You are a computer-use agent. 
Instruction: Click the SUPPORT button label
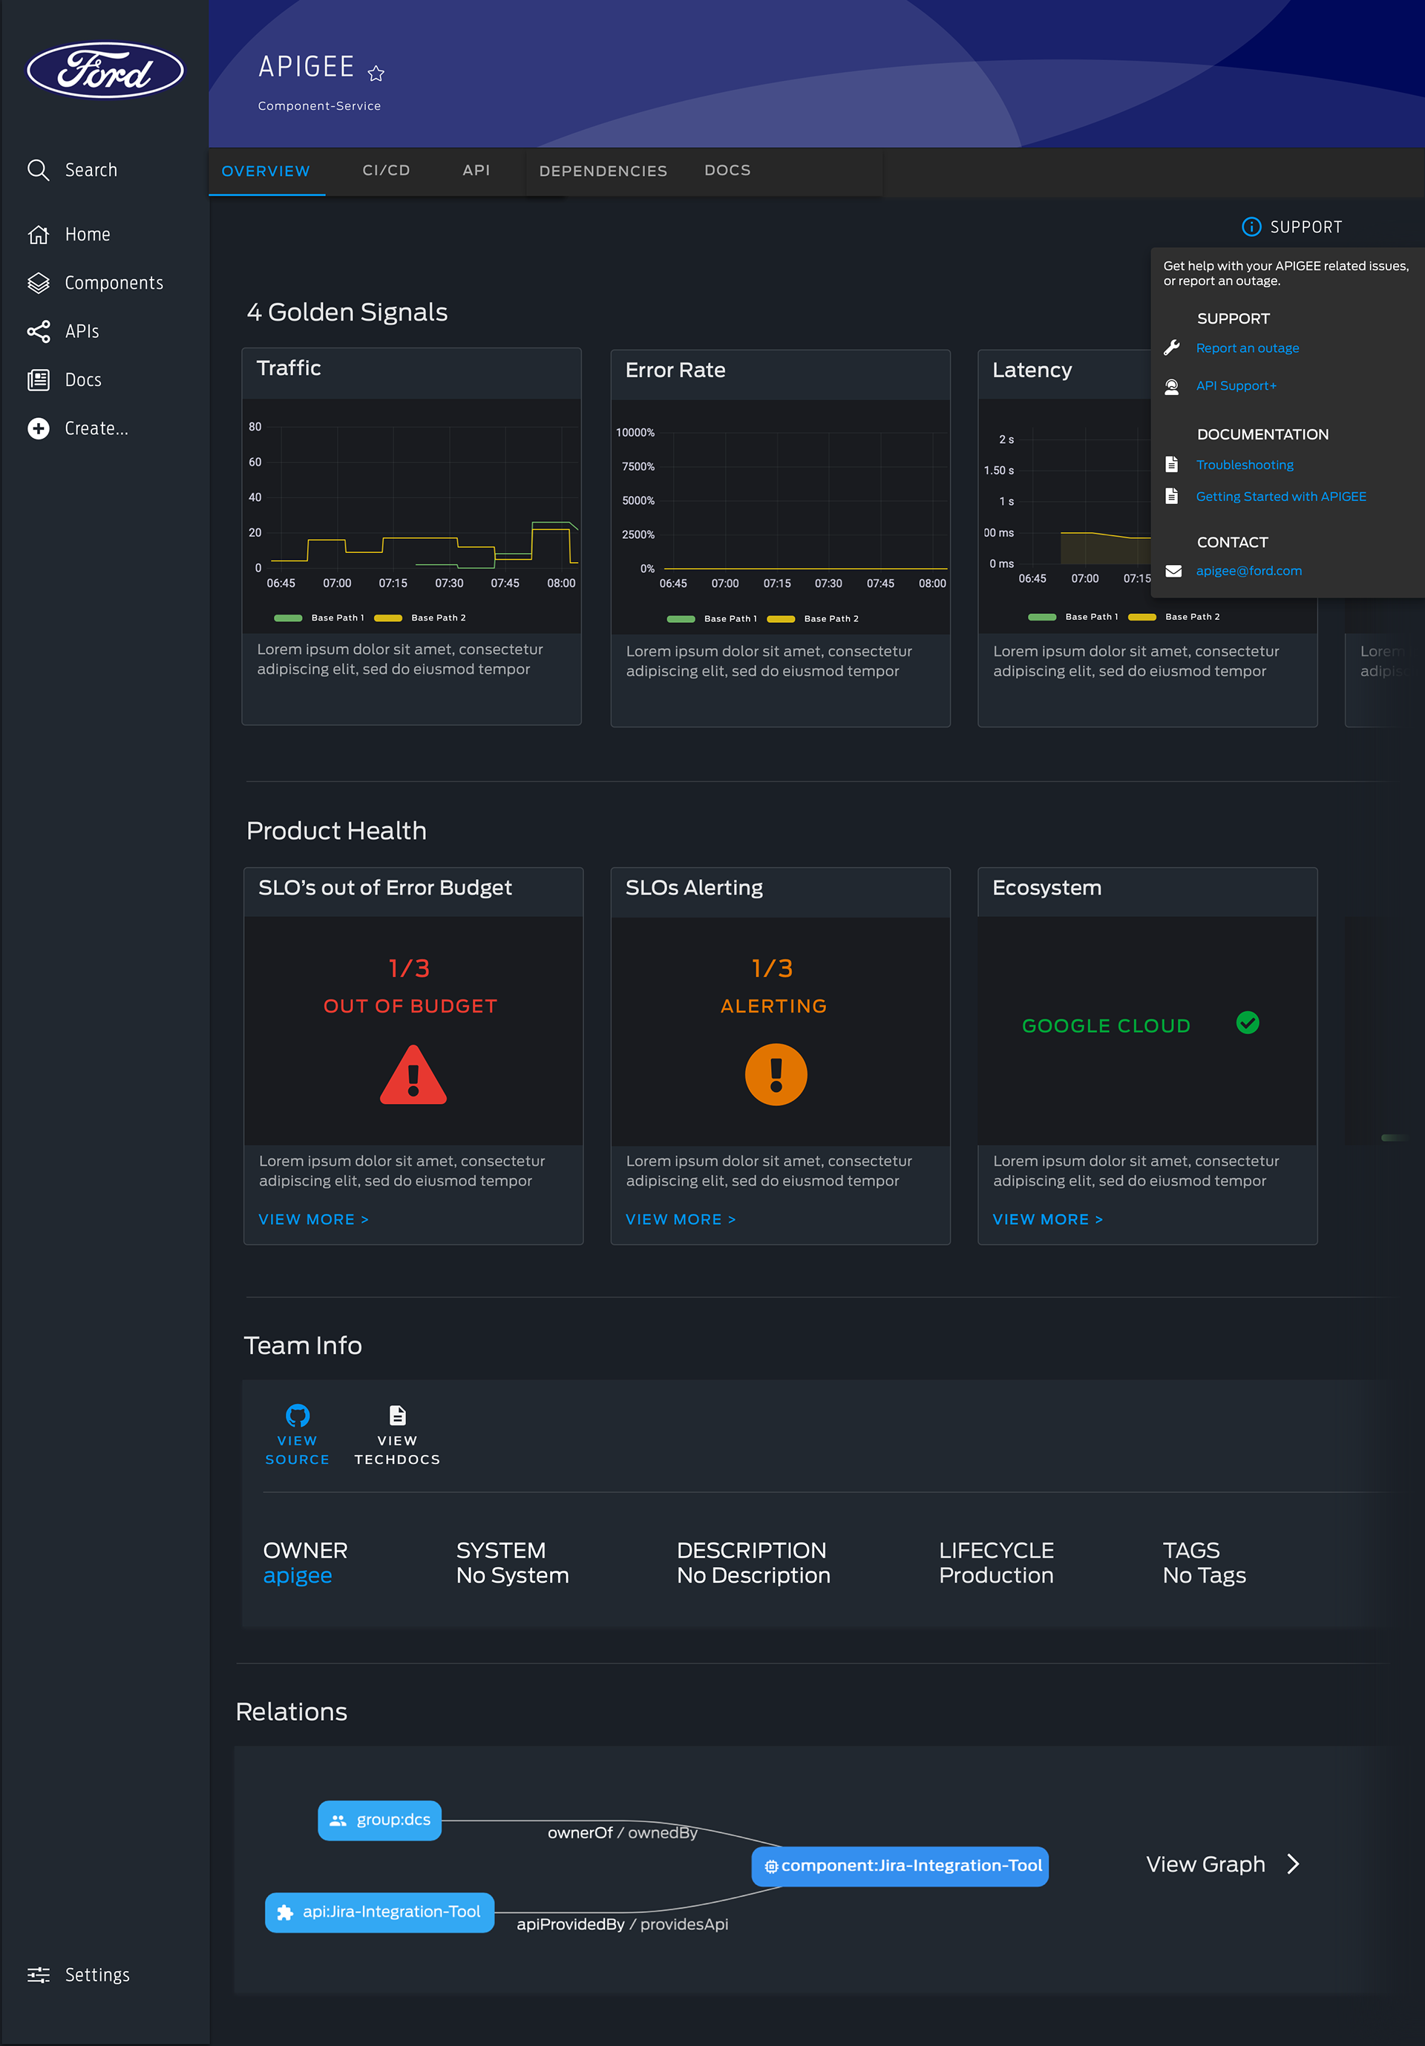click(x=1306, y=227)
